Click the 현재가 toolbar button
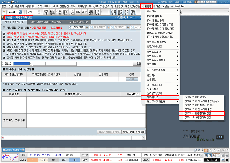230x163 pixels. pos(46,12)
